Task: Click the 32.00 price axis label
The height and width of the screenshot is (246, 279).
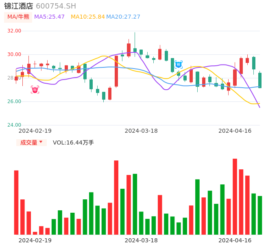Action: point(14,31)
